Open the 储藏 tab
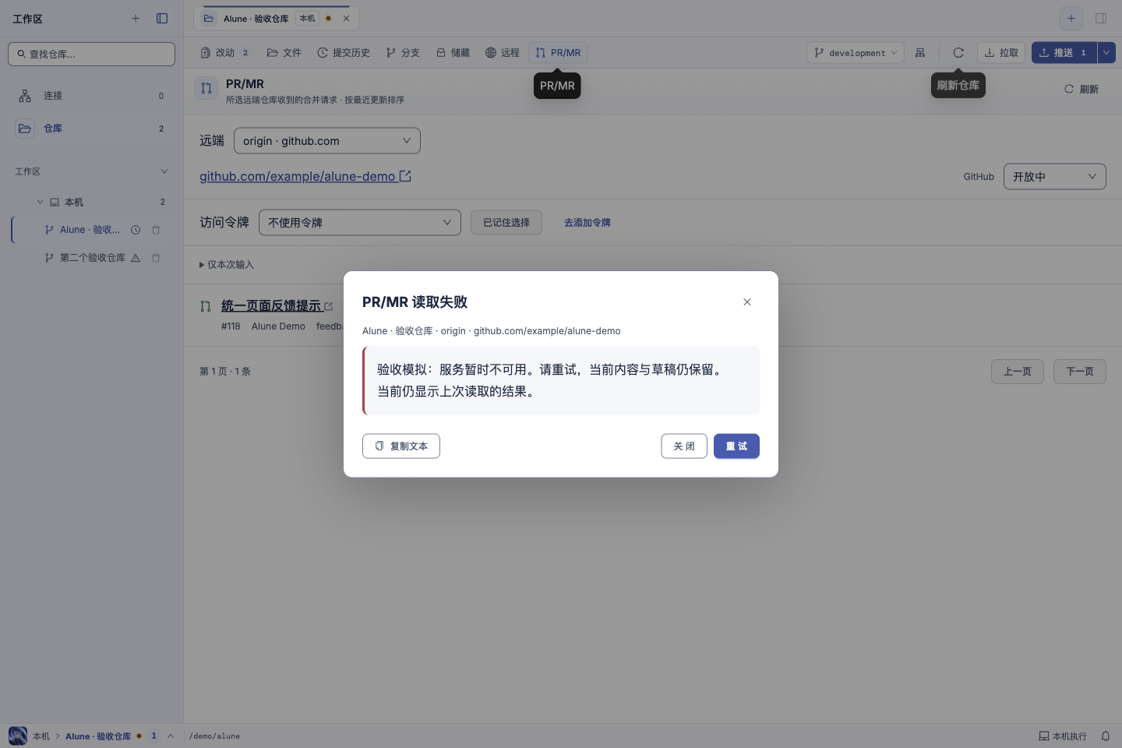The width and height of the screenshot is (1122, 748). (453, 53)
